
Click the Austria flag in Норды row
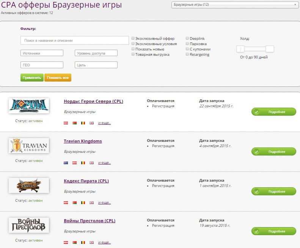[66, 123]
